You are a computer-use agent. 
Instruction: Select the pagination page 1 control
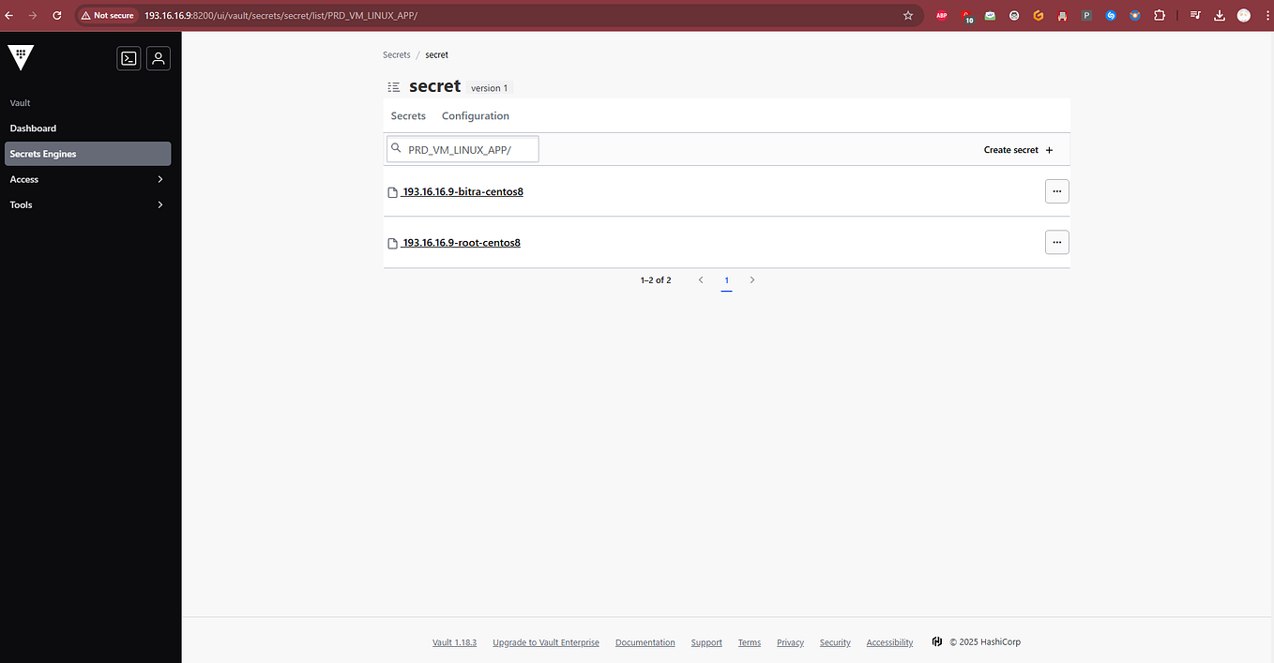click(x=726, y=279)
